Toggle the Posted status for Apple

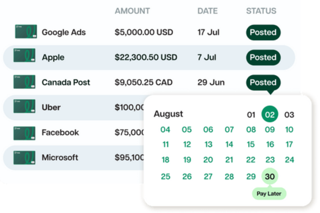tap(263, 57)
